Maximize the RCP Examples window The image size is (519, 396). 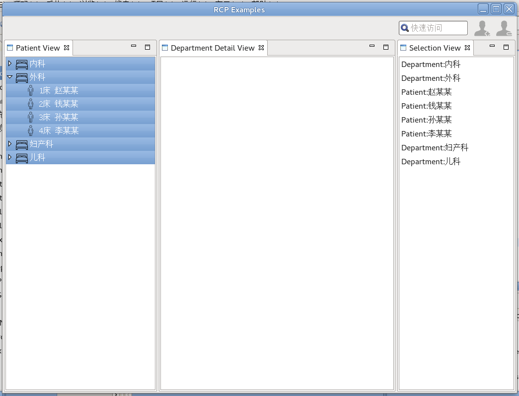(496, 9)
